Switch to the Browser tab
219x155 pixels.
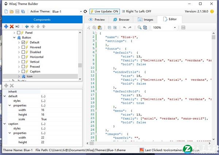pos(121,20)
